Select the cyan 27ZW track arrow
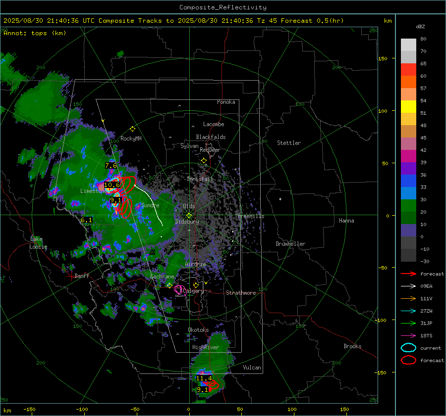The width and height of the screenshot is (446, 416). 408,311
